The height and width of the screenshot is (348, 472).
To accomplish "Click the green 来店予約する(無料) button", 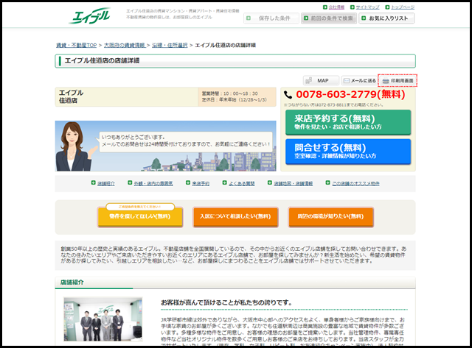I will click(348, 122).
